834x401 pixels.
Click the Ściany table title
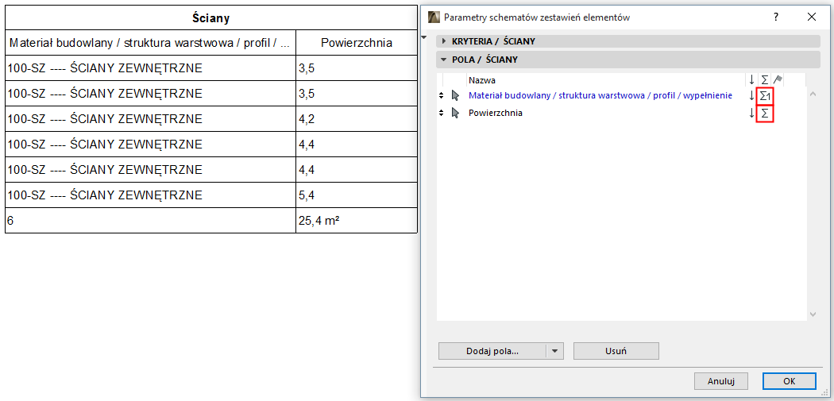click(211, 18)
